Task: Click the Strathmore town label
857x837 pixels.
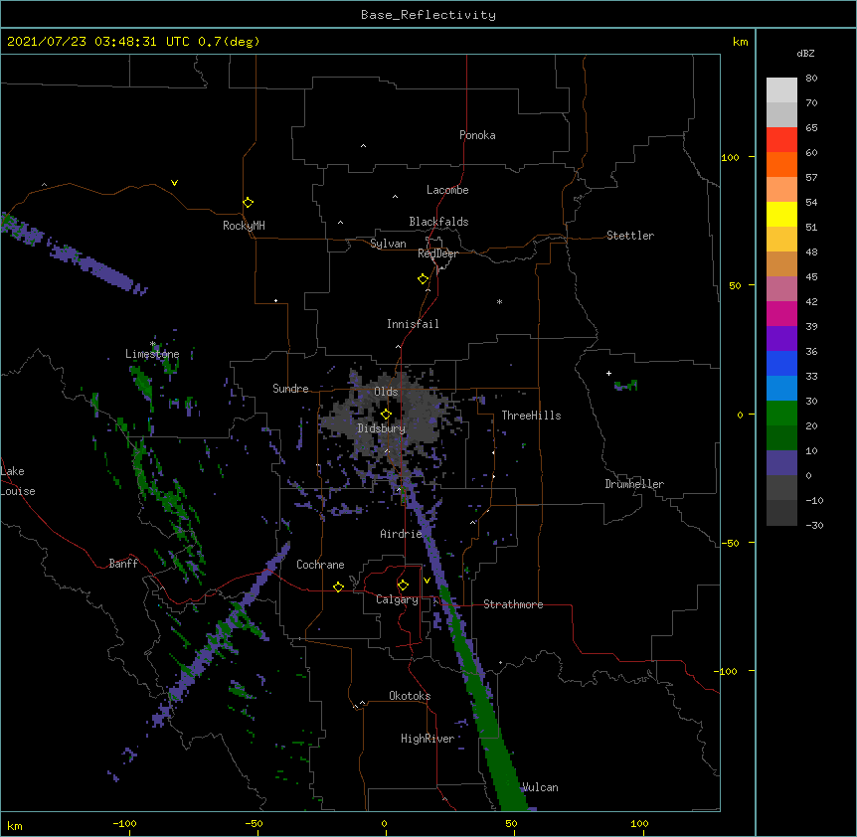Action: click(x=513, y=604)
